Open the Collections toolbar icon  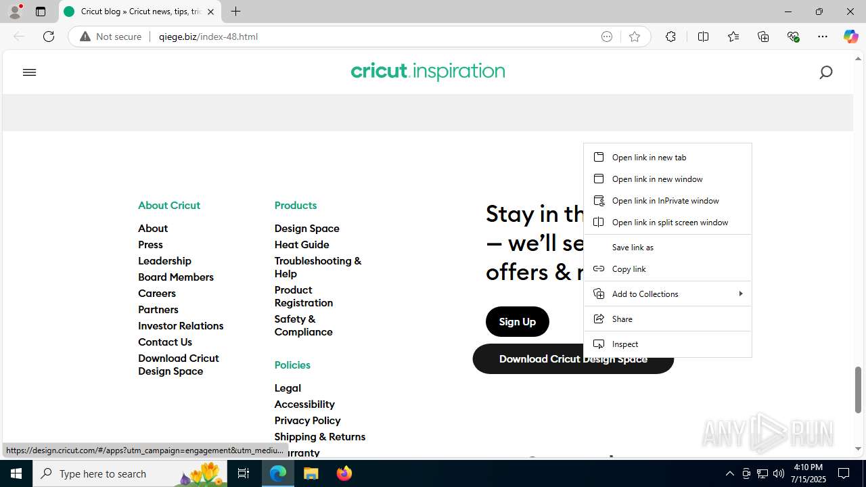(763, 37)
